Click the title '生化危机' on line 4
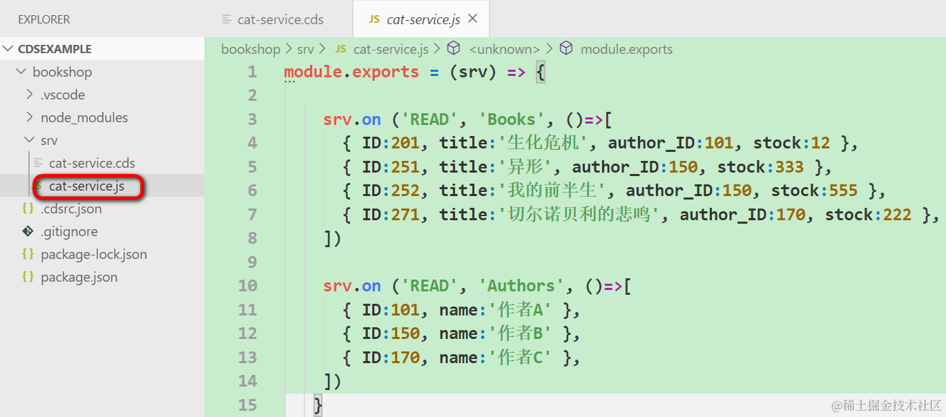946x417 pixels. (x=541, y=143)
